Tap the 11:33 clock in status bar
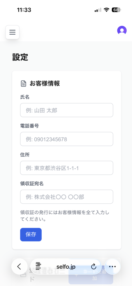 [x=24, y=10]
